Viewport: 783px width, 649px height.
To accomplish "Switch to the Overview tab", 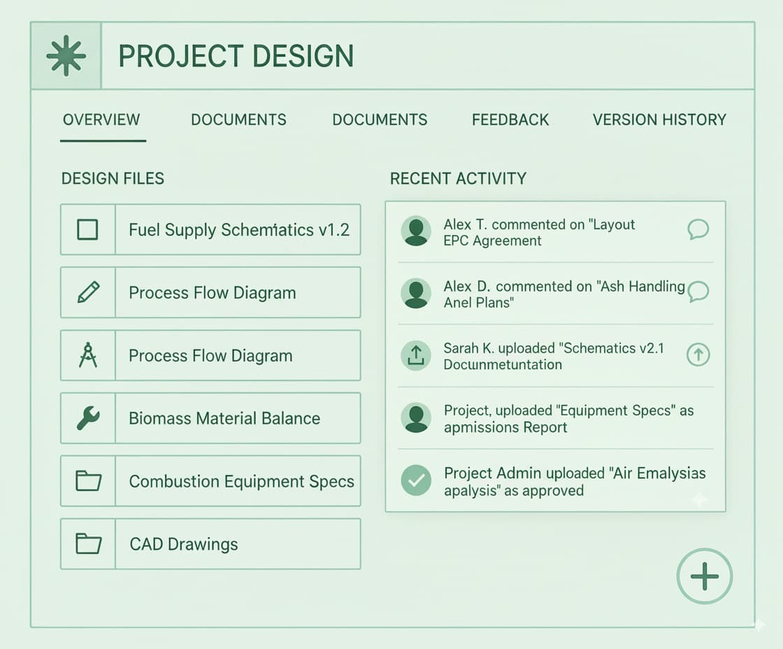I will [x=101, y=120].
